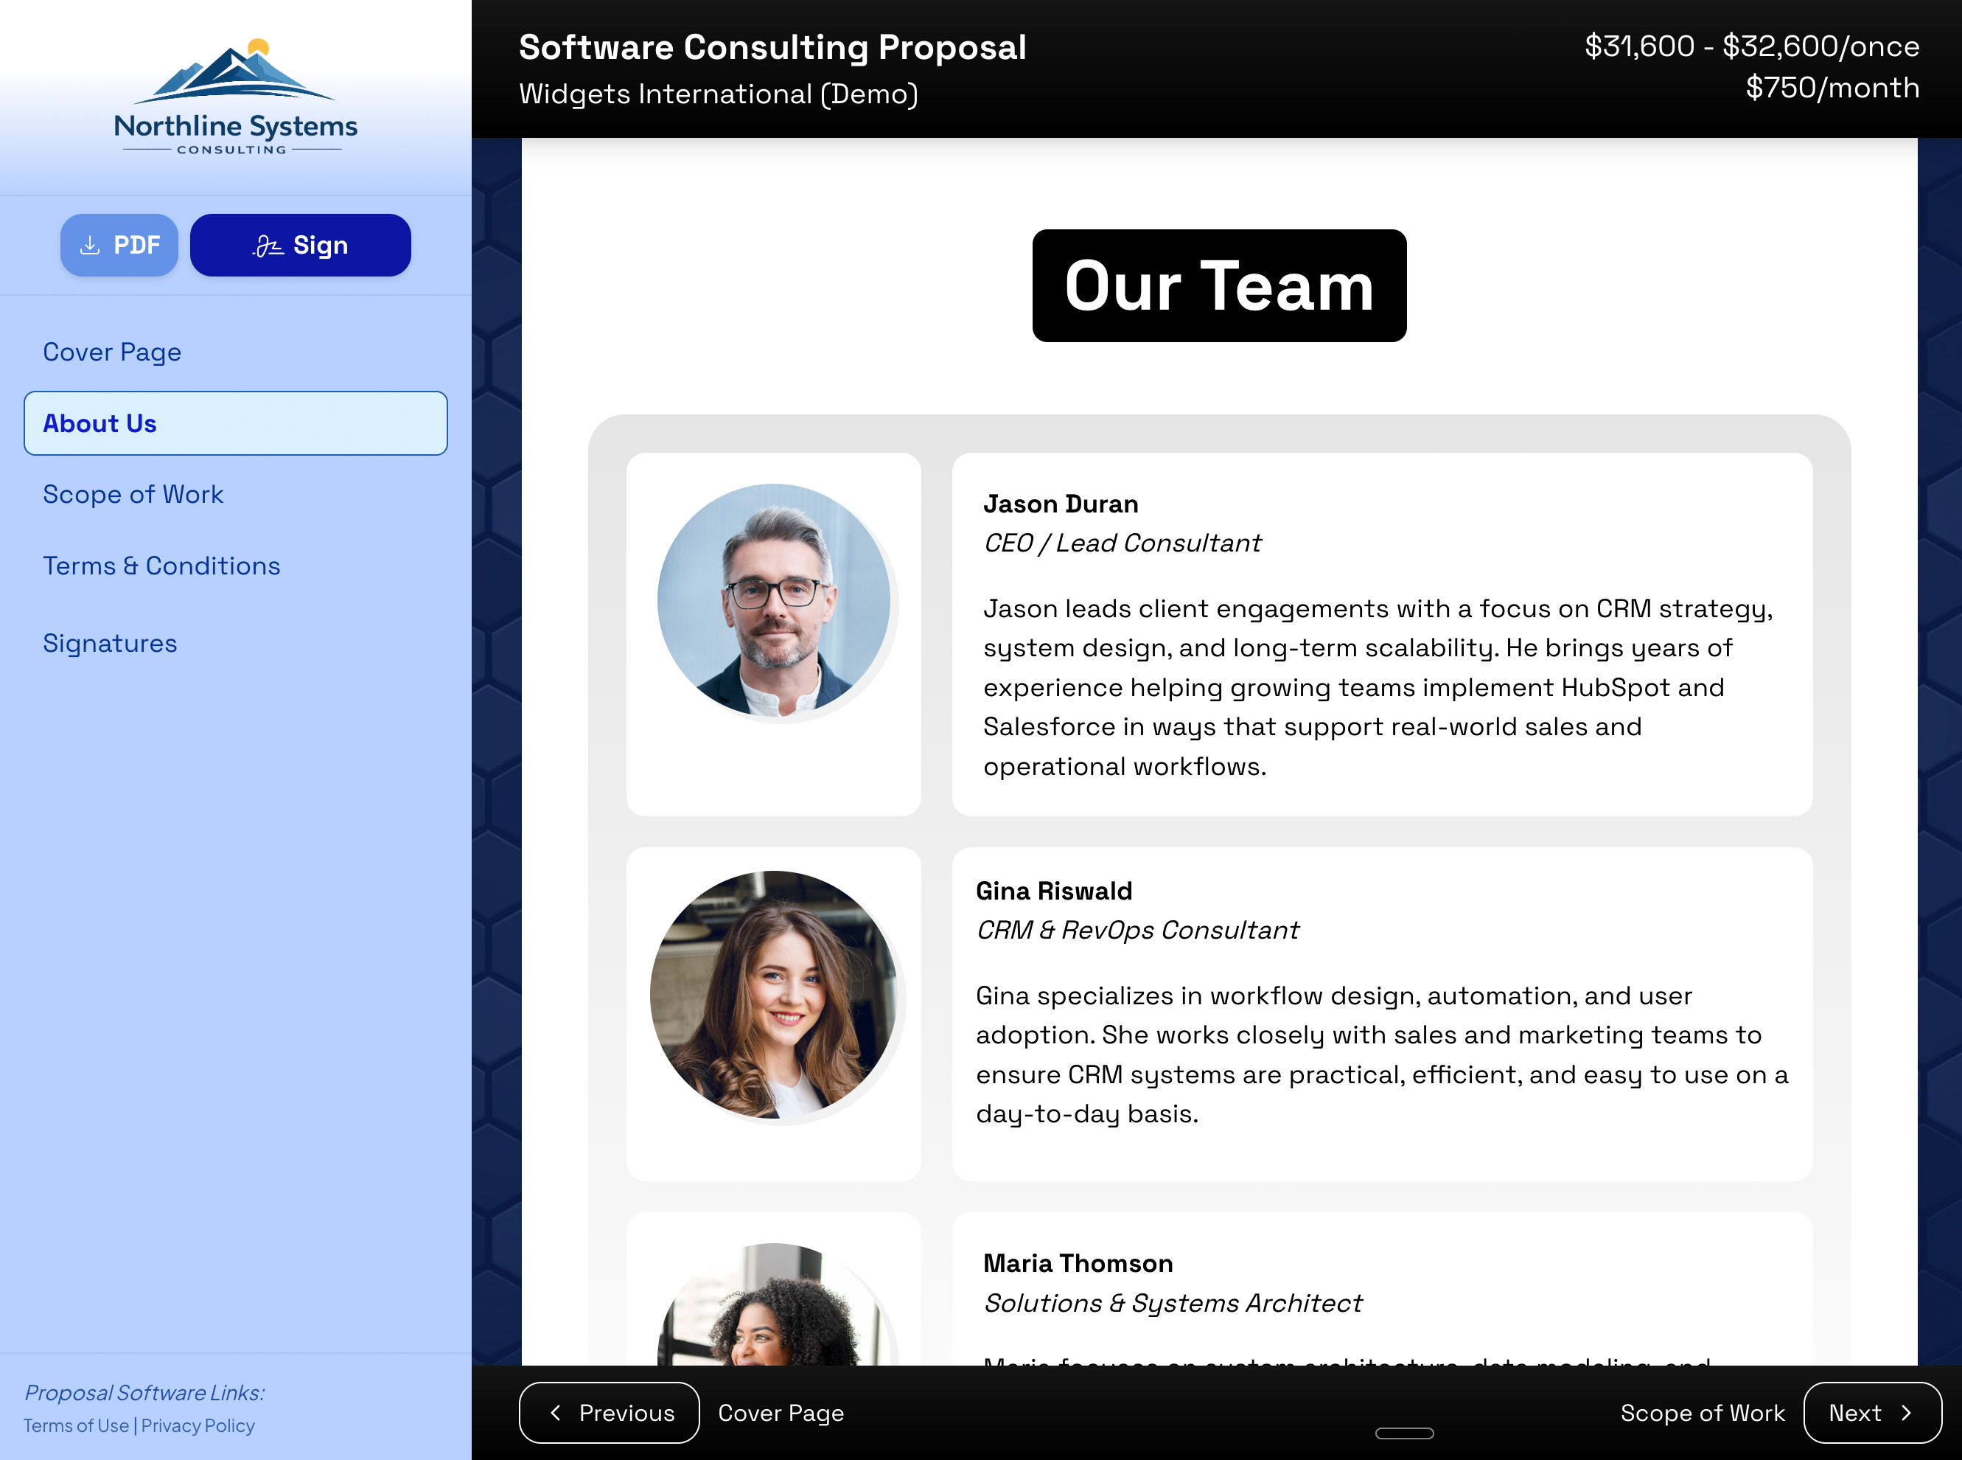This screenshot has width=1962, height=1460.
Task: Click the Previous left chevron arrow
Action: [556, 1412]
